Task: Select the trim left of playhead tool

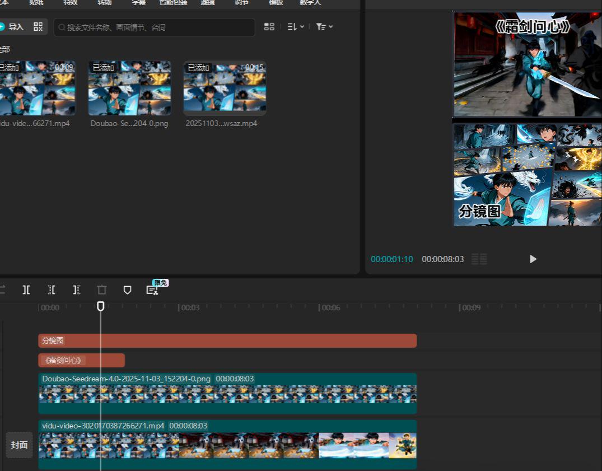Action: click(52, 290)
